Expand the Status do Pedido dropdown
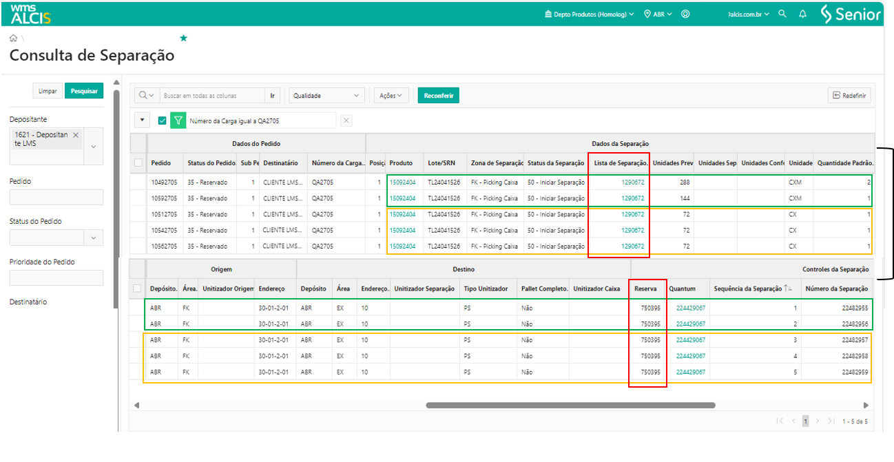This screenshot has height=462, width=894. [93, 238]
